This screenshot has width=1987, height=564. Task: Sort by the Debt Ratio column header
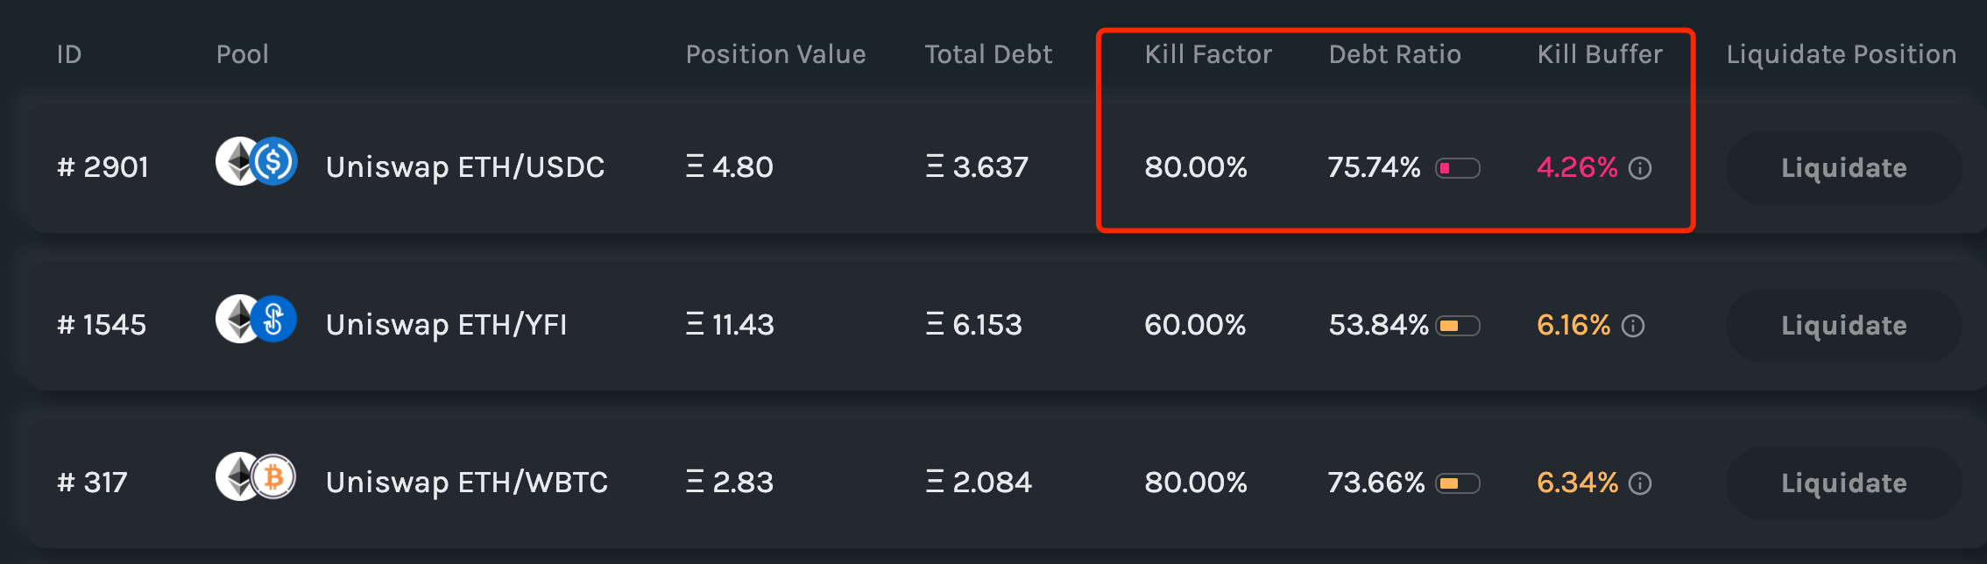[x=1395, y=54]
